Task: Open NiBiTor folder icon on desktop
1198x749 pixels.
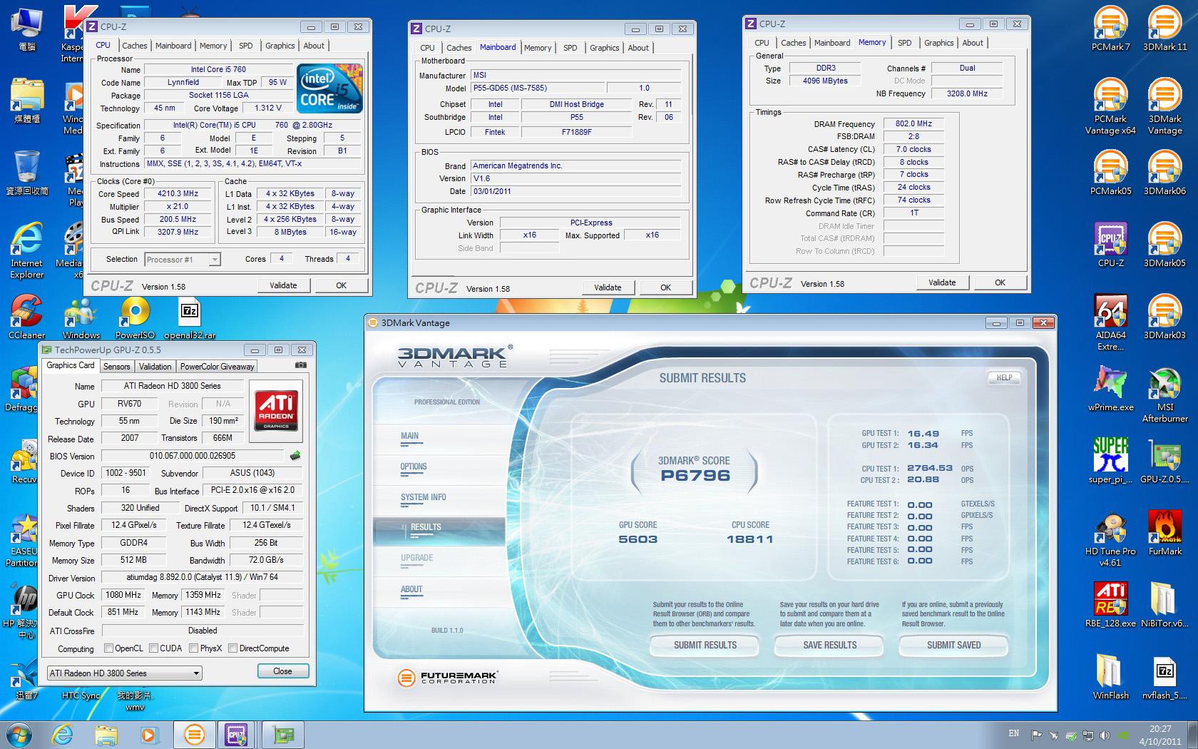Action: [x=1164, y=605]
